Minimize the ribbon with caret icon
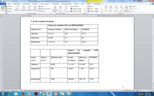This screenshot has height=96, width=154. point(151,4)
